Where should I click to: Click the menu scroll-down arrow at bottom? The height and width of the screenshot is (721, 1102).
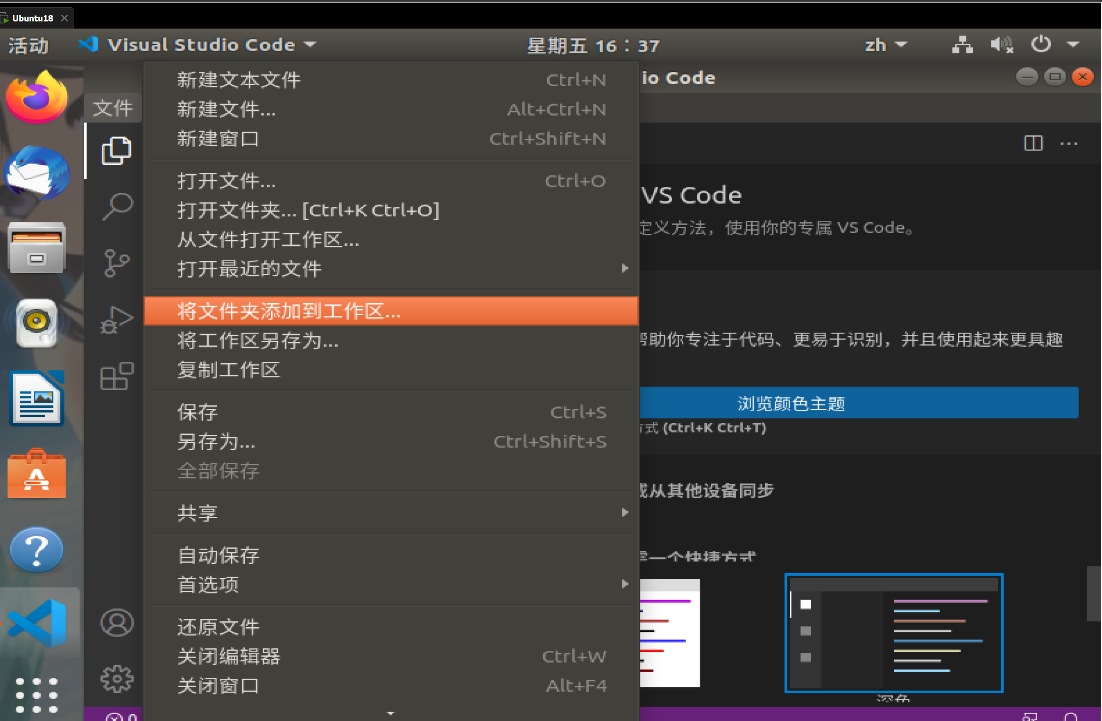coord(391,713)
